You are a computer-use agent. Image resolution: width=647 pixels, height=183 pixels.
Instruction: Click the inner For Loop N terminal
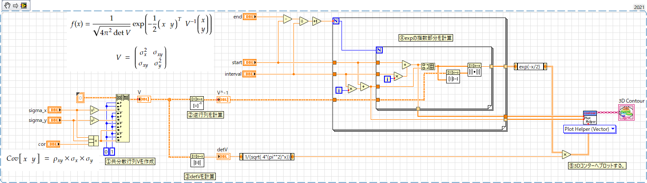click(x=379, y=50)
